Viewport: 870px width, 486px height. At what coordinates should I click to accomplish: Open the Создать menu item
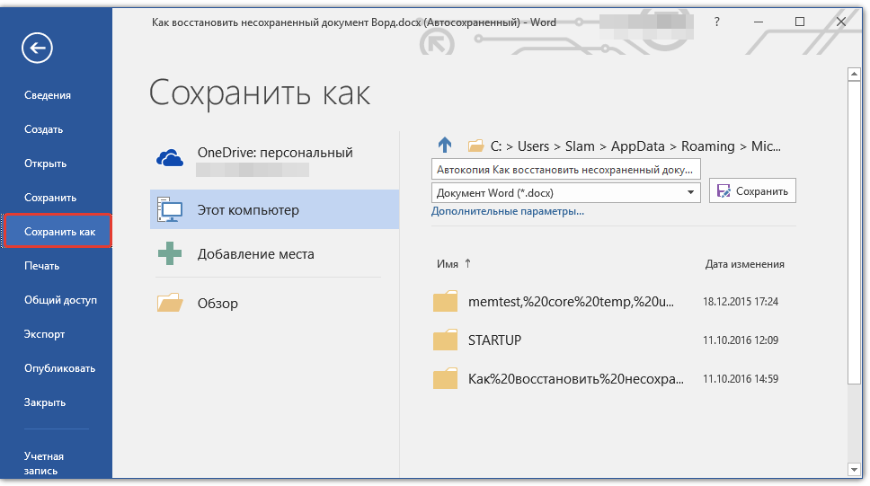click(43, 129)
